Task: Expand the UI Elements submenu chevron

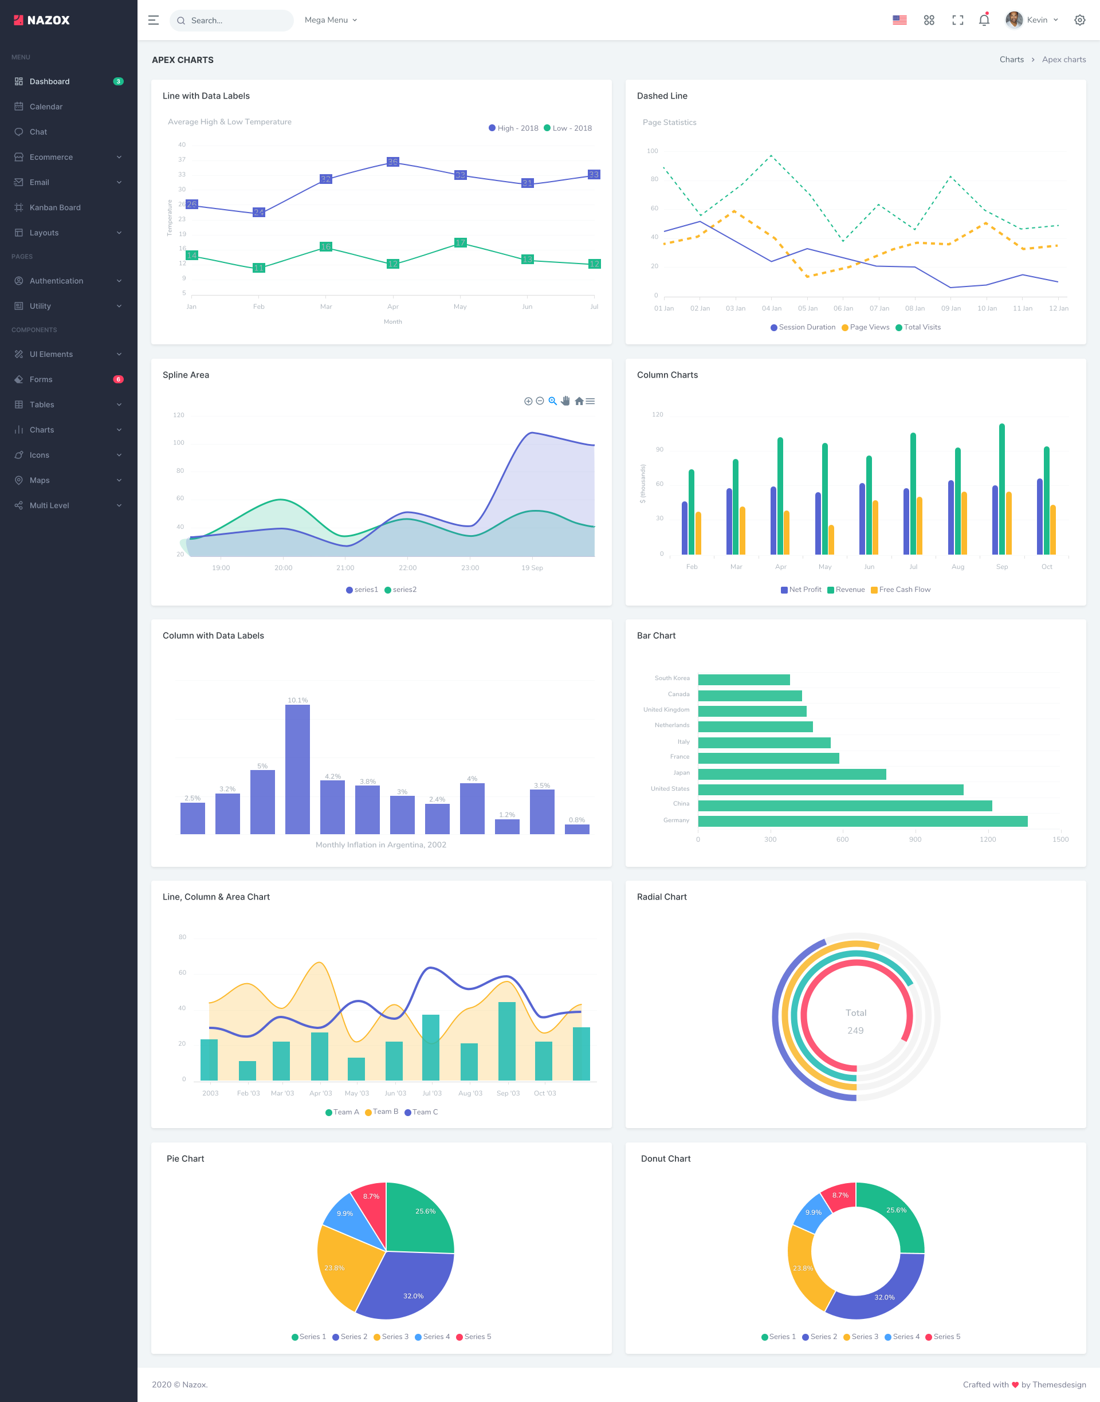Action: pyautogui.click(x=119, y=354)
